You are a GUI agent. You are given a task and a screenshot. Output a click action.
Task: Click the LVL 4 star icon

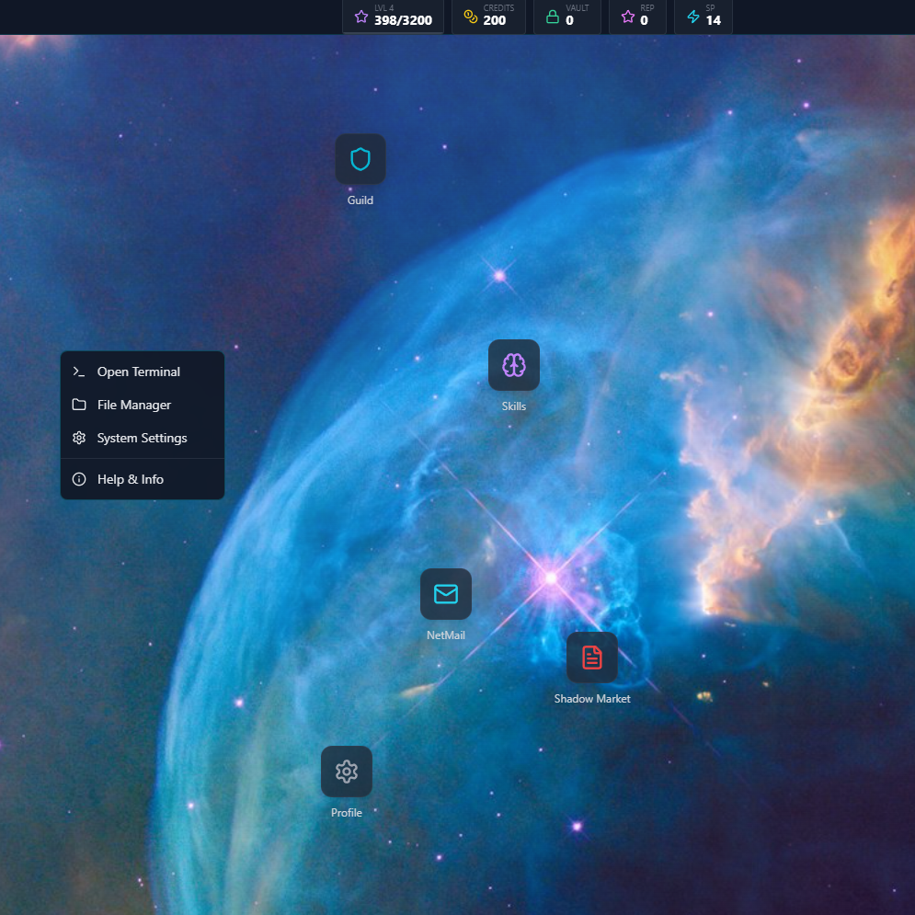pyautogui.click(x=361, y=17)
